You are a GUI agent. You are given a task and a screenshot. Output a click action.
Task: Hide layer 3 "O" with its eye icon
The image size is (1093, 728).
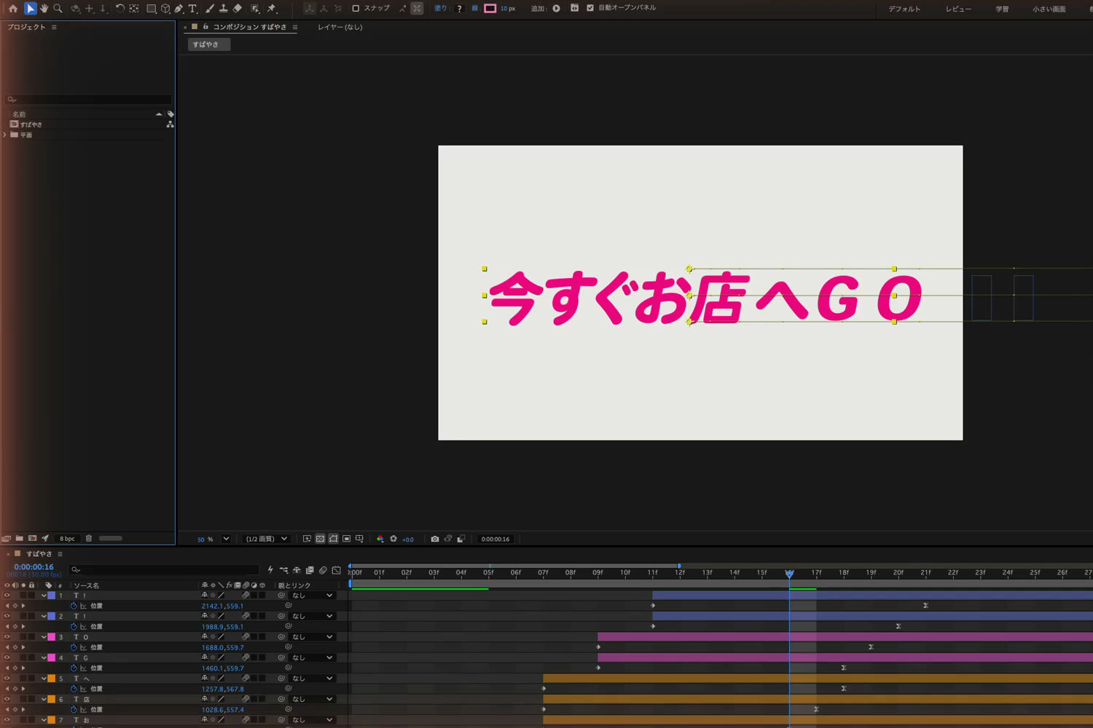point(7,637)
